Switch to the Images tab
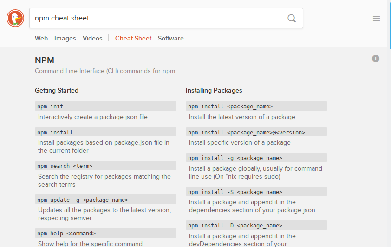391x247 pixels. pos(65,38)
